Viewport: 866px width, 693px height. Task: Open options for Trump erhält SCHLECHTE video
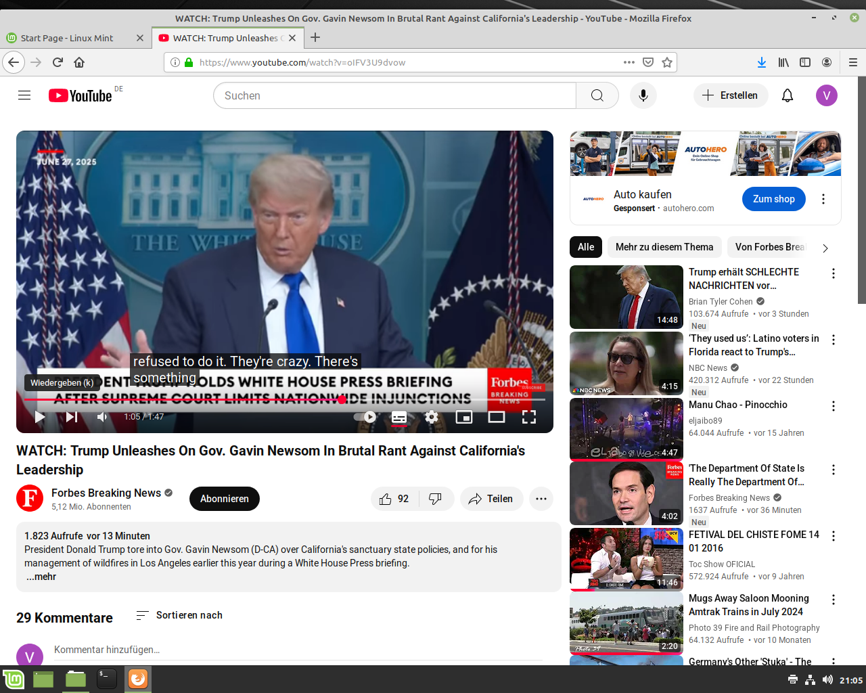[x=834, y=273]
